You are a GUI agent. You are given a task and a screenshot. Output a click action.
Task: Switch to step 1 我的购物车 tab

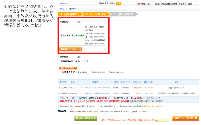coord(68,14)
